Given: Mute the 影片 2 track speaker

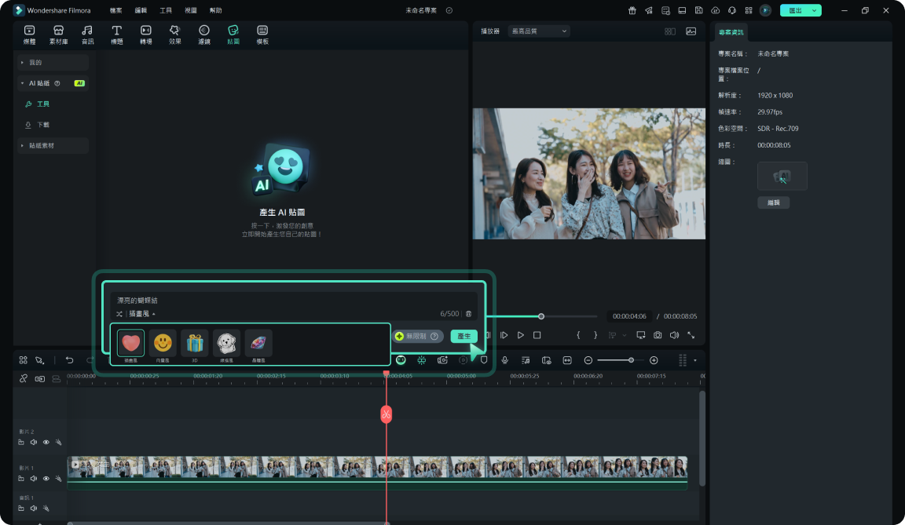Looking at the screenshot, I should [34, 443].
